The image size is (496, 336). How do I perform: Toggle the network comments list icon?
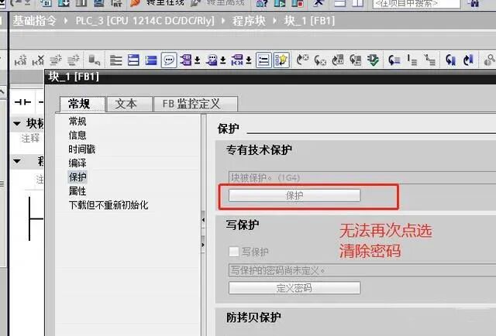[x=263, y=60]
